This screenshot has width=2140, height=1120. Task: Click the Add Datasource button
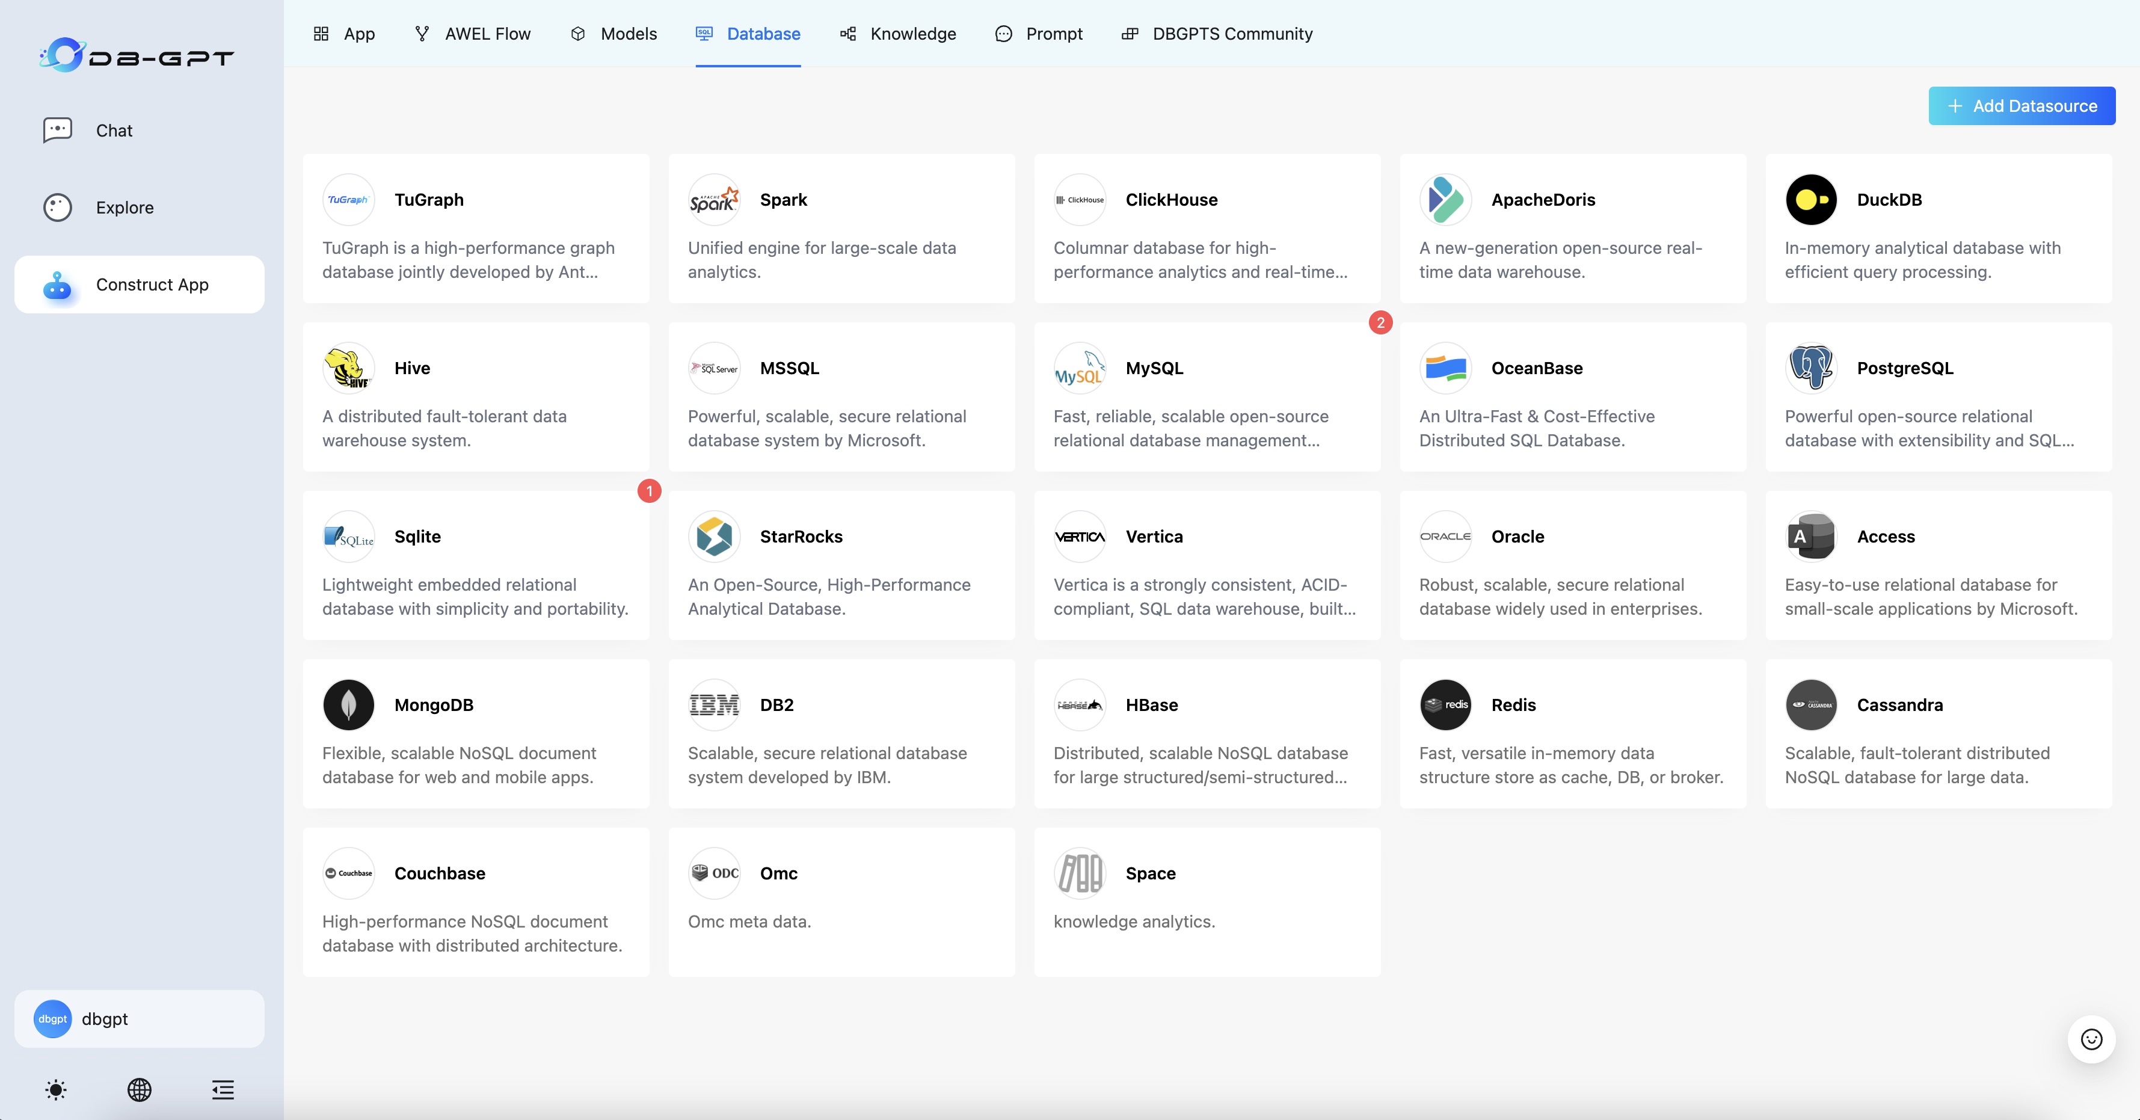coord(2021,105)
